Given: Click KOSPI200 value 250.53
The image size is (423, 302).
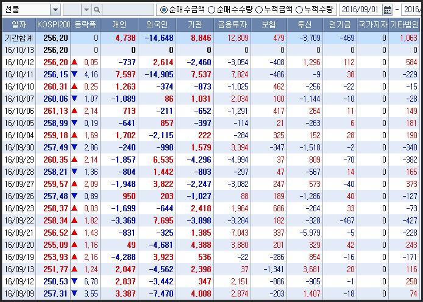Looking at the screenshot, I should [x=55, y=281].
